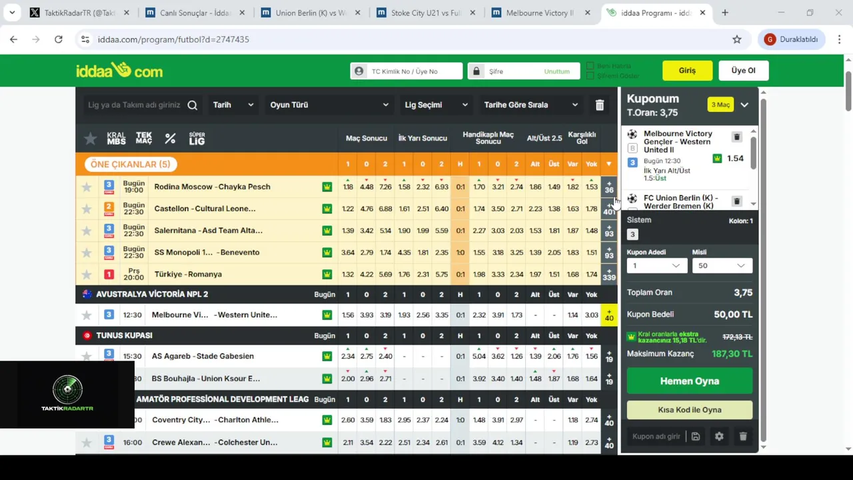View site information icon in address bar
The width and height of the screenshot is (853, 480).
click(85, 39)
